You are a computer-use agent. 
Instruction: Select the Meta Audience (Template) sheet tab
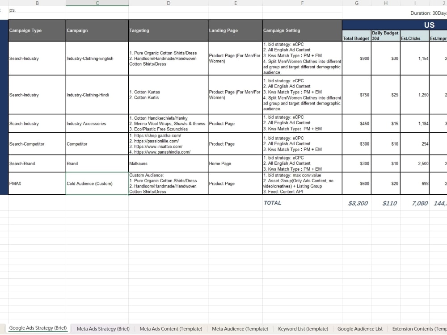[240, 328]
